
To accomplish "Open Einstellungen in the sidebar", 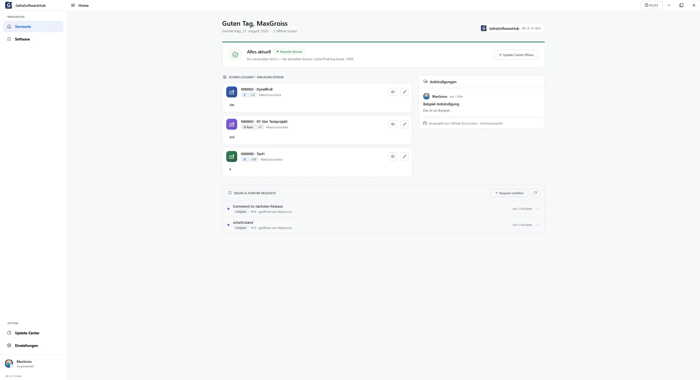I will coord(33,346).
